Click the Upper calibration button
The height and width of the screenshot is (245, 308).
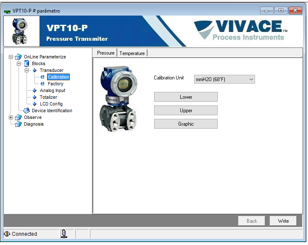click(186, 111)
